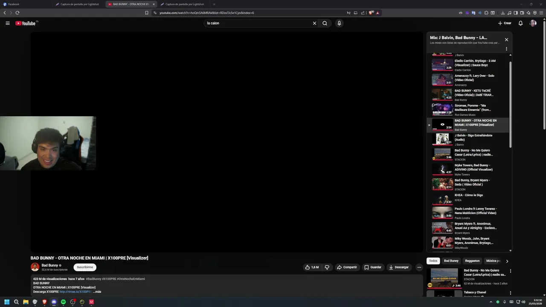Open File Explorer from taskbar
Screen dimensions: 546x307
pos(26,302)
